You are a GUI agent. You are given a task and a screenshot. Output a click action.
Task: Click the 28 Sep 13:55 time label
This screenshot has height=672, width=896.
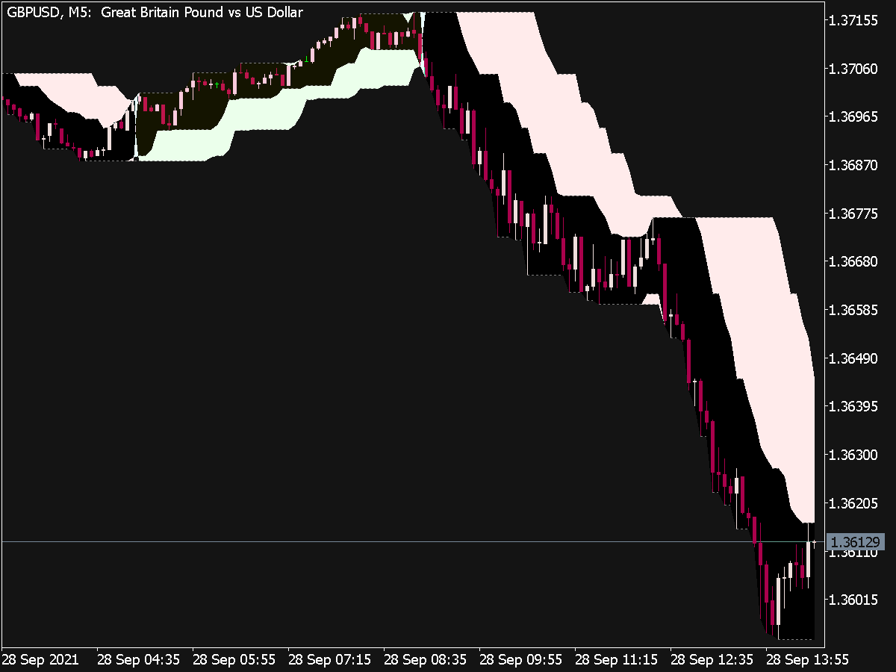[807, 661]
